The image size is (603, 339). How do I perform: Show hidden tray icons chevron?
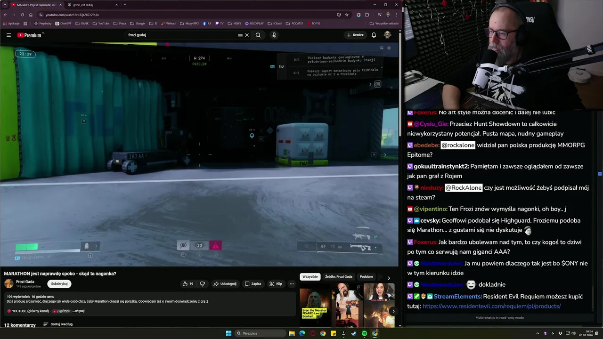point(538,333)
